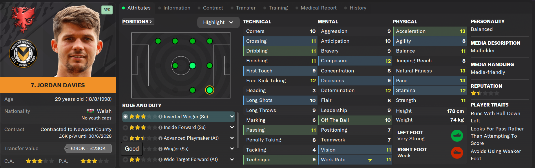Click the Newport County club crest
Image resolution: width=535 pixels, height=168 pixels.
click(23, 54)
